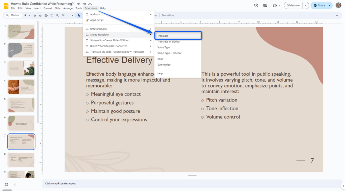Hide the menus with collapse chevron
This screenshot has width=345, height=191.
[337, 15]
